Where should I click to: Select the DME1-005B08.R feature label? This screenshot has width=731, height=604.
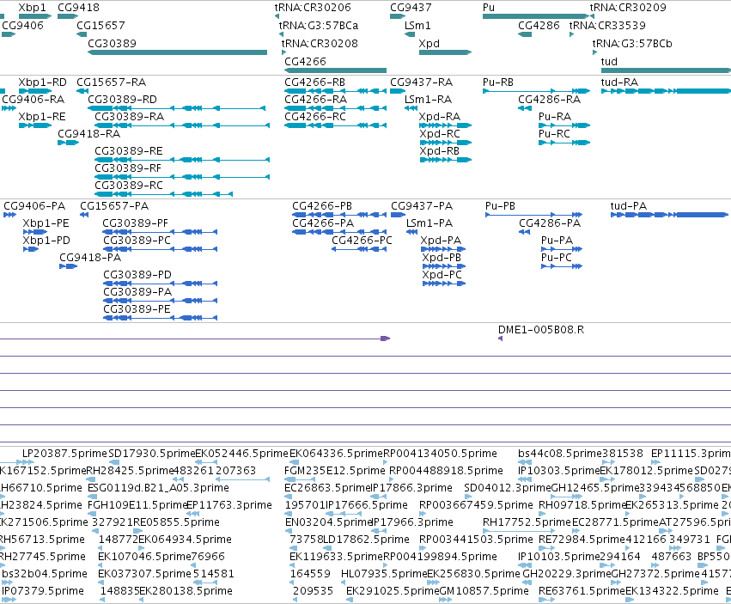point(541,330)
